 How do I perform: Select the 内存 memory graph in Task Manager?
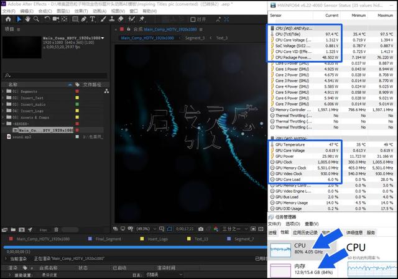(x=280, y=270)
